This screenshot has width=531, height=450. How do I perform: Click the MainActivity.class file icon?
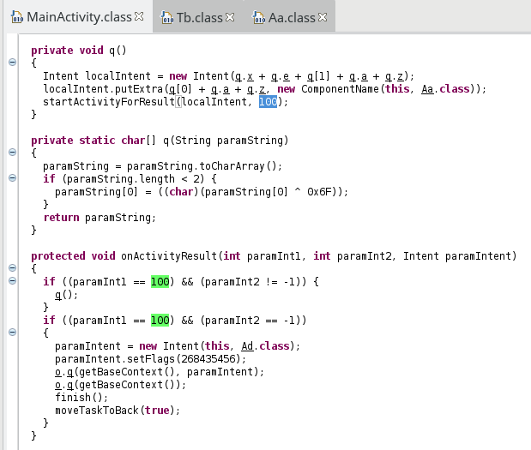point(17,17)
